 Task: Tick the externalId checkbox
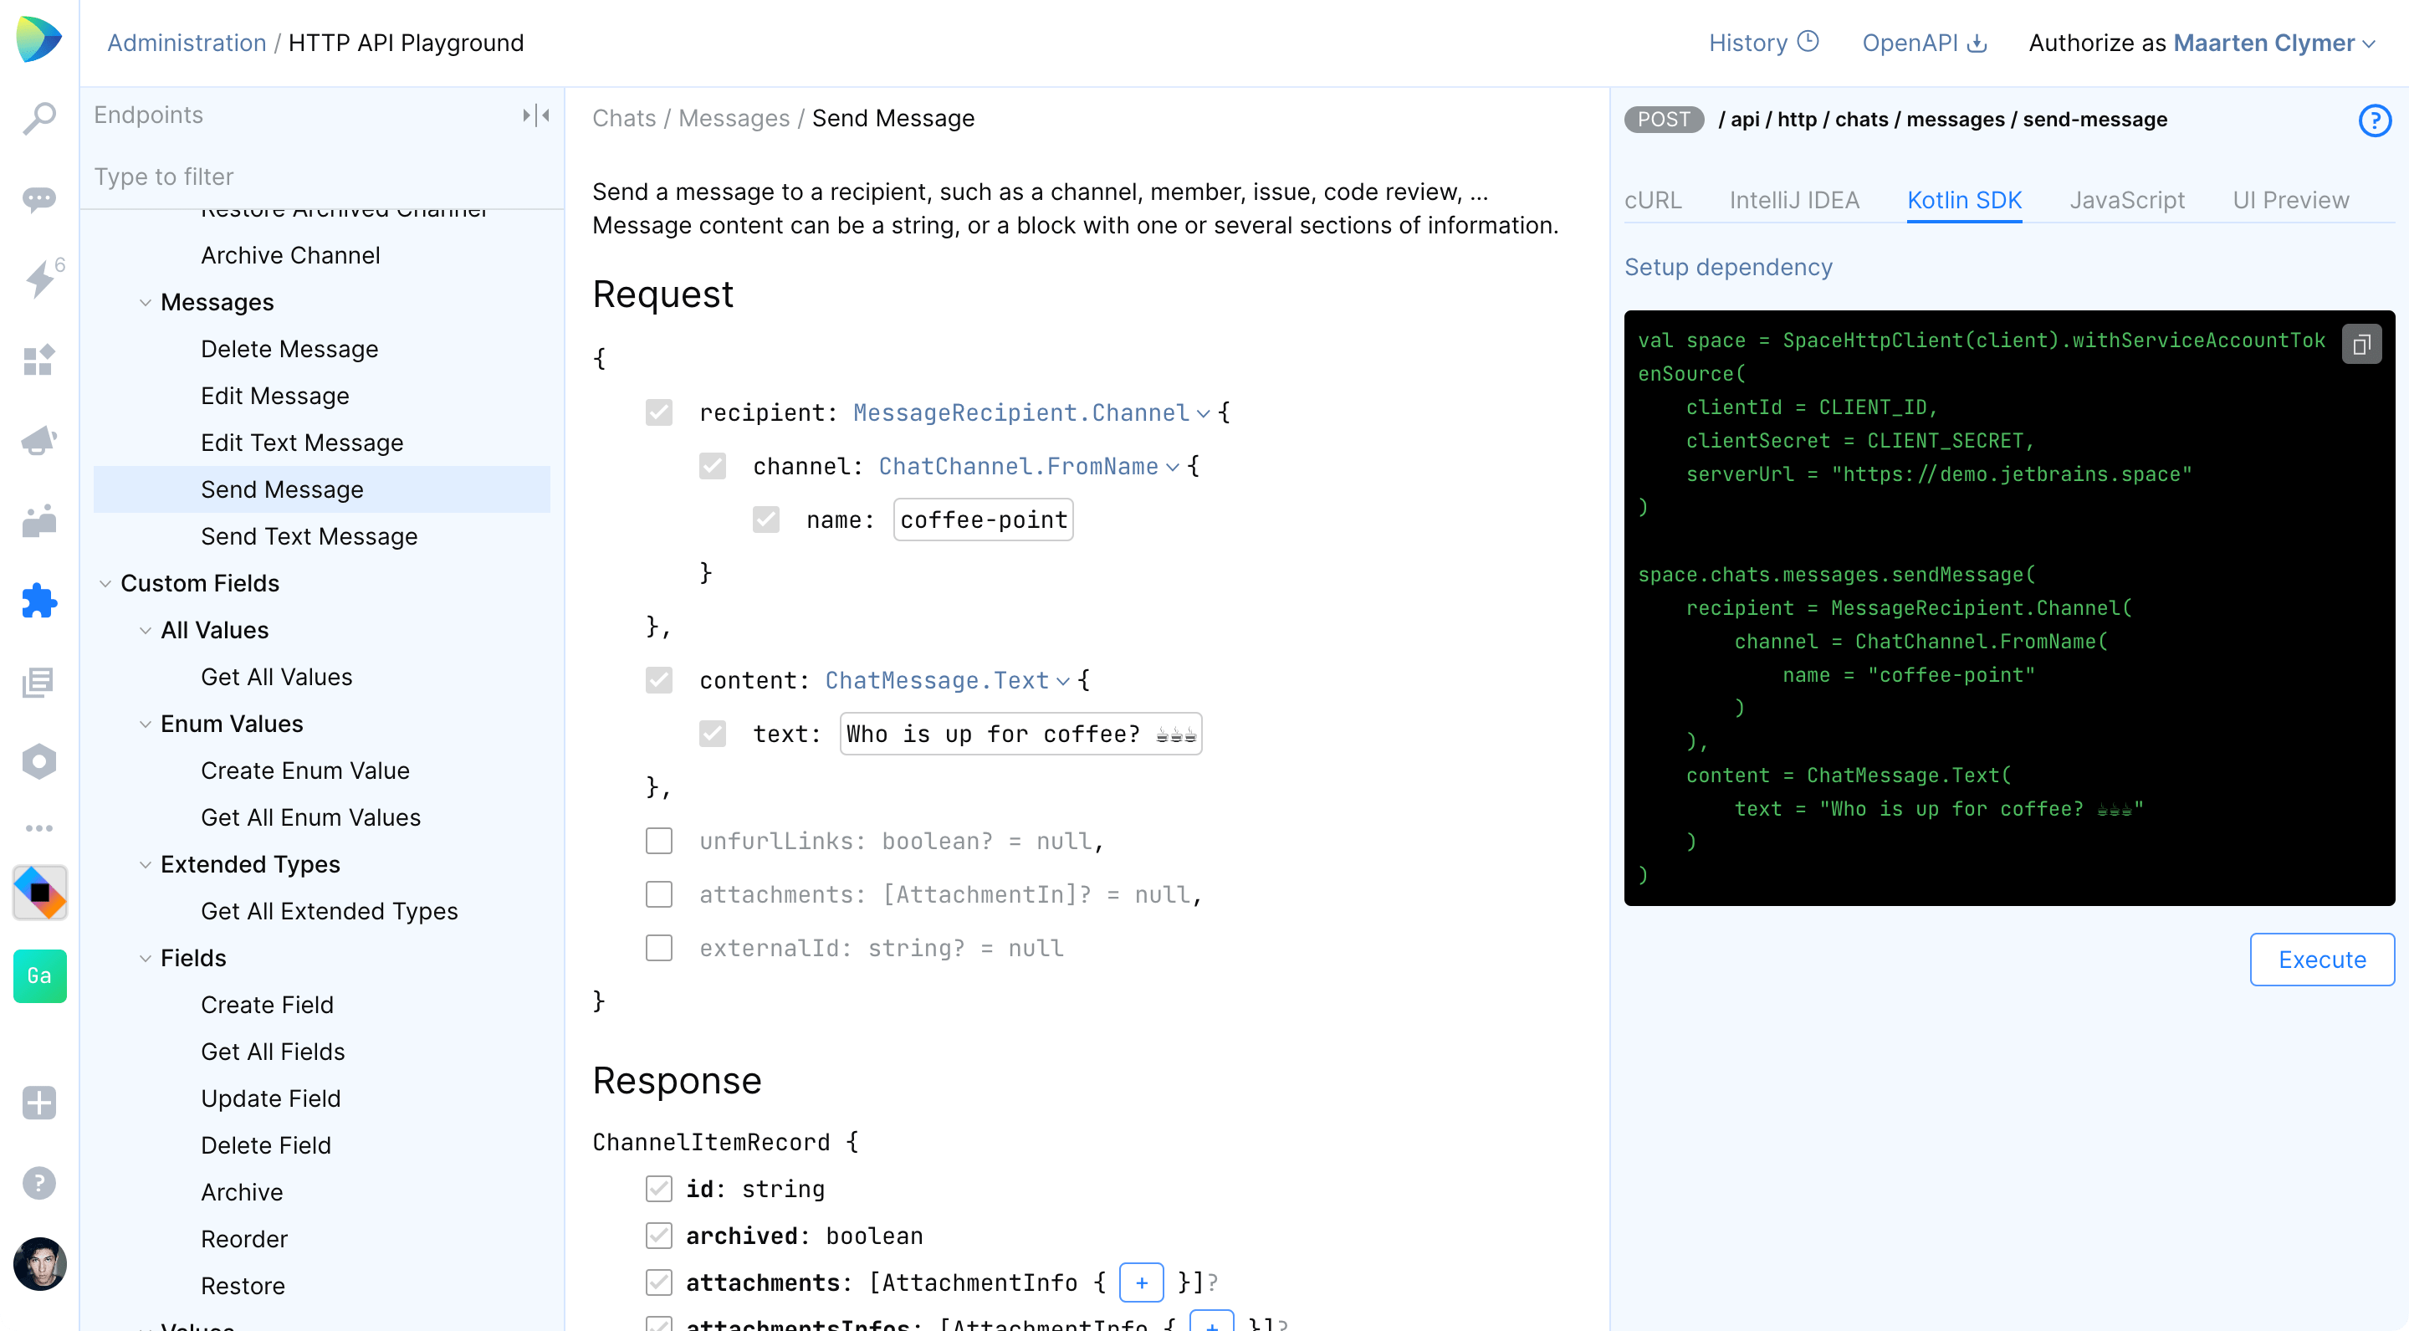(x=659, y=948)
